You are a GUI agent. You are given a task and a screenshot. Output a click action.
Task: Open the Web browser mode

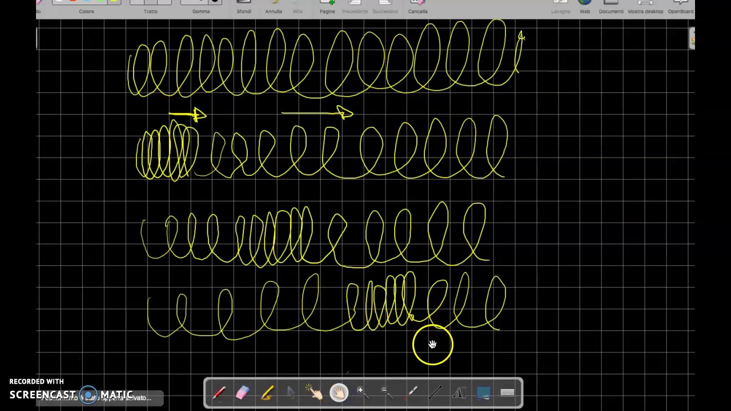click(x=585, y=7)
